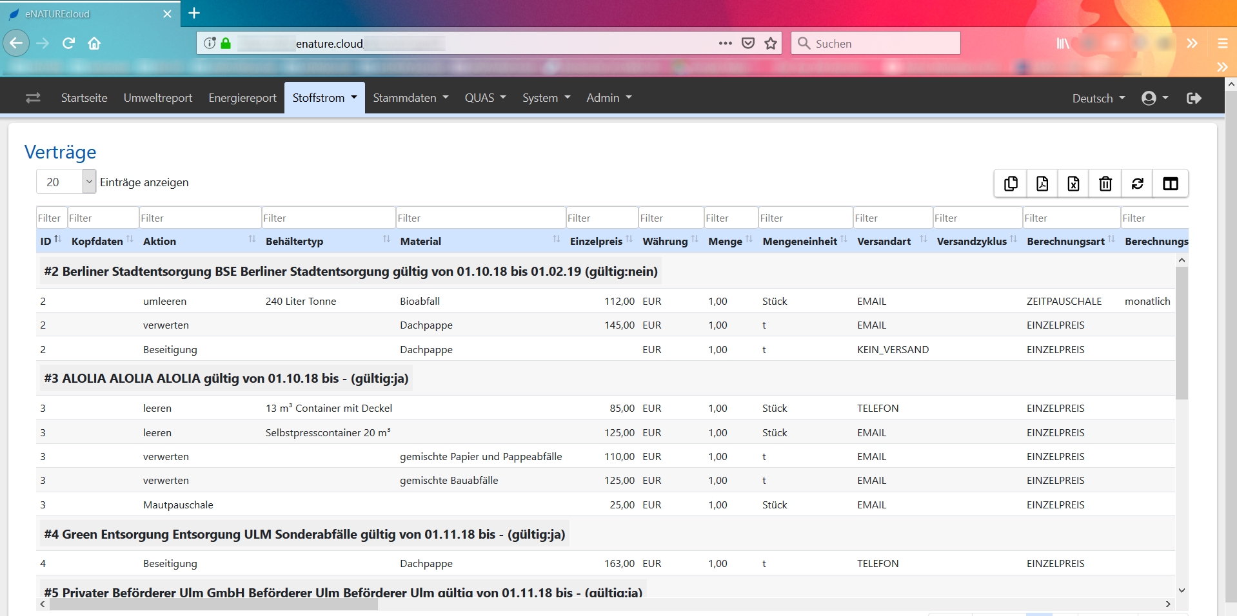Click the trash delete icon button
The image size is (1237, 616).
click(x=1105, y=184)
